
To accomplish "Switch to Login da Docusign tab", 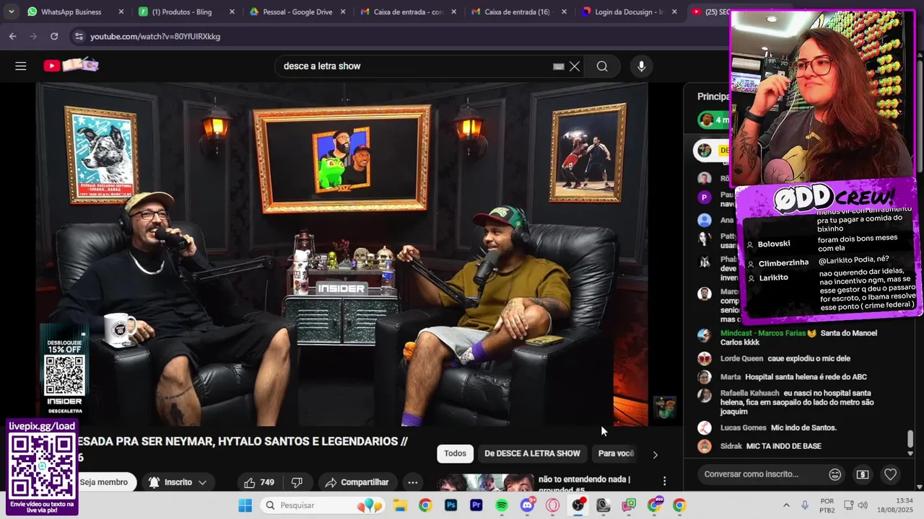I will pos(628,12).
